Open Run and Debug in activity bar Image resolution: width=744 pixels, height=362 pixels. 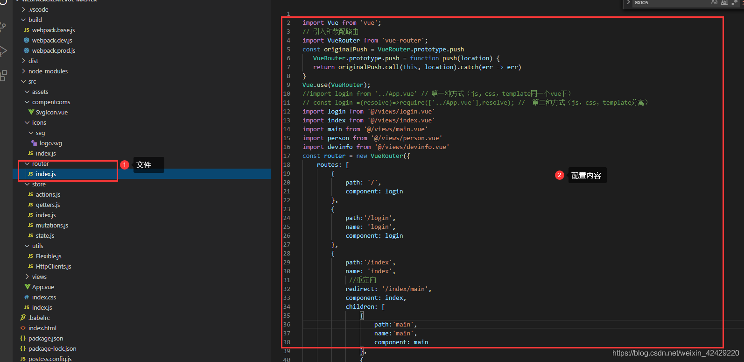[3, 50]
